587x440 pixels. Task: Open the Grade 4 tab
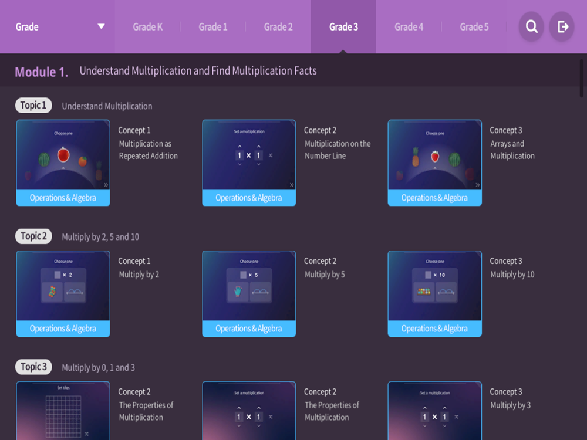pos(409,27)
